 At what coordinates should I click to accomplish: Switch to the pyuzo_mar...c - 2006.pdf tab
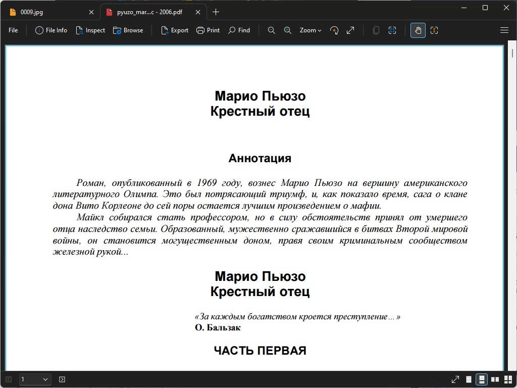click(x=153, y=12)
